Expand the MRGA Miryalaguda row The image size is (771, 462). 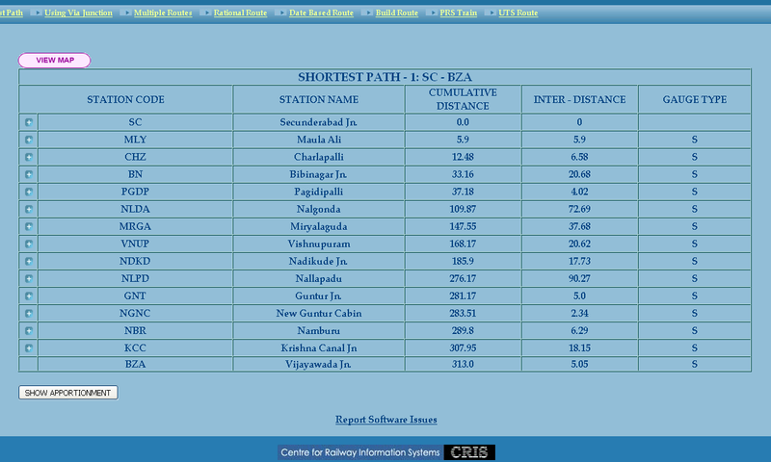[x=29, y=226]
